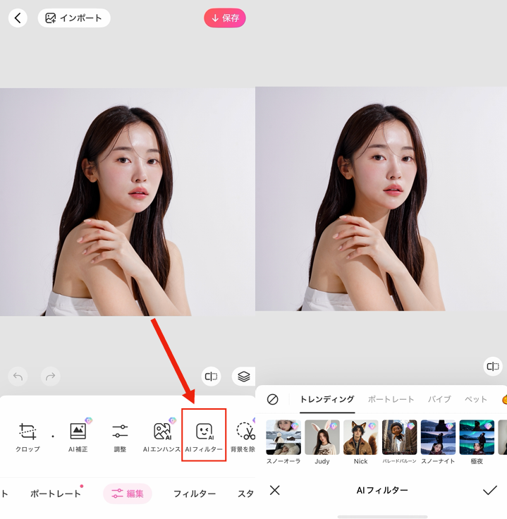Select the クロップ crop tool
Viewport: 507px width, 519px height.
point(28,436)
